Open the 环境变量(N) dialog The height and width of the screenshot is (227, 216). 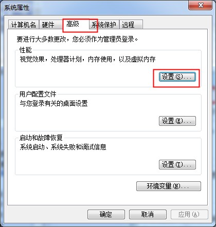(169, 186)
